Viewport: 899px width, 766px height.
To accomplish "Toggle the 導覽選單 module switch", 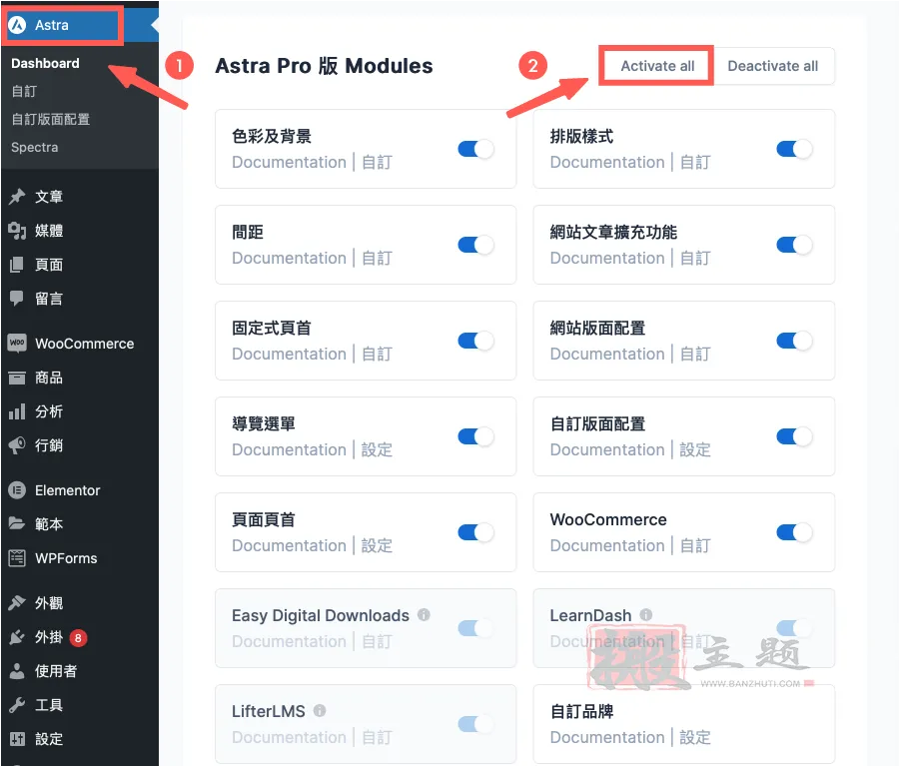I will pyautogui.click(x=475, y=436).
